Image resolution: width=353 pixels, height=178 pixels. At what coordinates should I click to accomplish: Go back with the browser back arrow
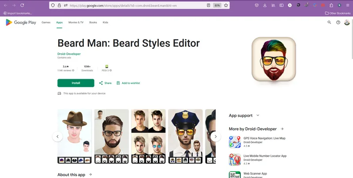coord(6,5)
